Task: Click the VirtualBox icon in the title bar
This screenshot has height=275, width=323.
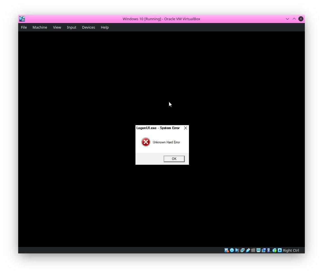Action: pos(22,19)
